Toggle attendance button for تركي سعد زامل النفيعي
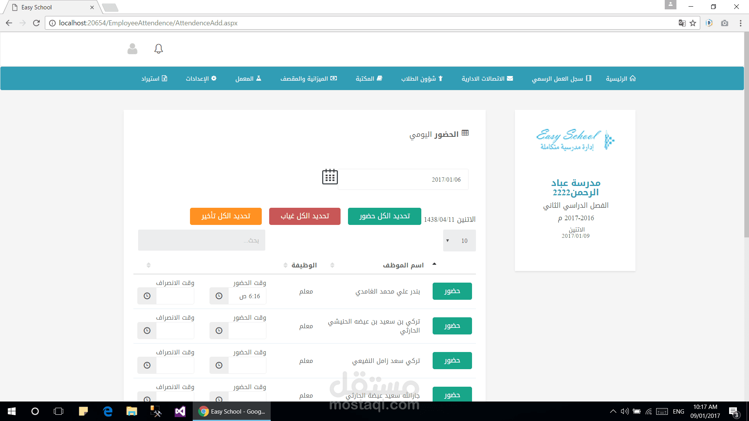The width and height of the screenshot is (749, 421). click(x=452, y=361)
